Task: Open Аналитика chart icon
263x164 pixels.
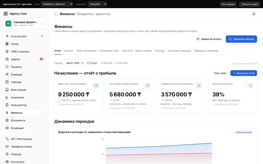Action: pyautogui.click(x=7, y=98)
